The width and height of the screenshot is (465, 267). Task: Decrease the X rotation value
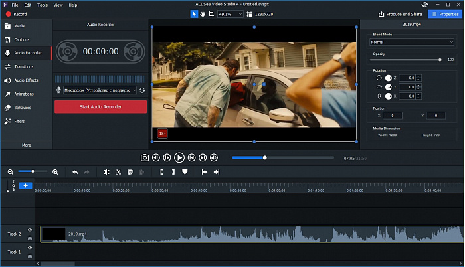coord(418,98)
